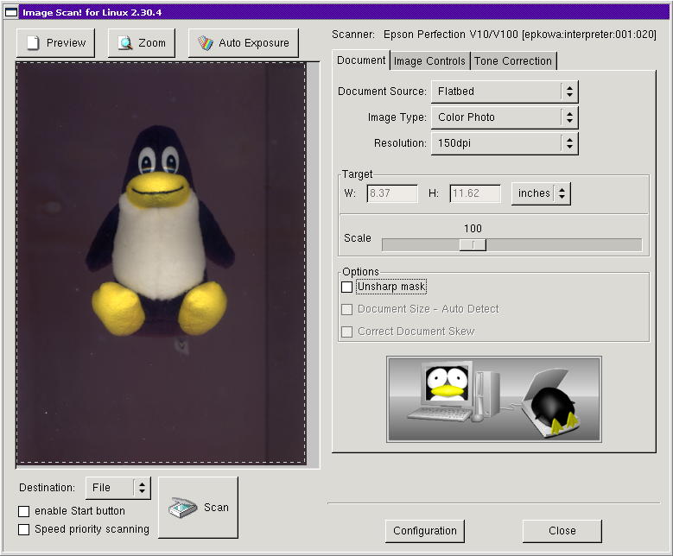Click the Unsharp mask label text
Screen dimensions: 673x556
click(x=391, y=287)
